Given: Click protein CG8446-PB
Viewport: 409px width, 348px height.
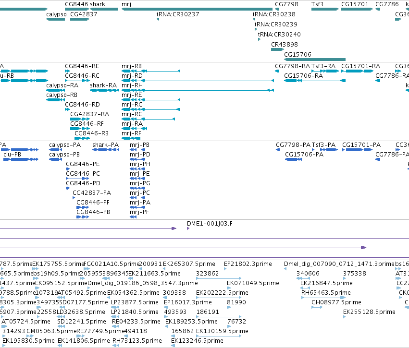Looking at the screenshot, I should [83, 216].
